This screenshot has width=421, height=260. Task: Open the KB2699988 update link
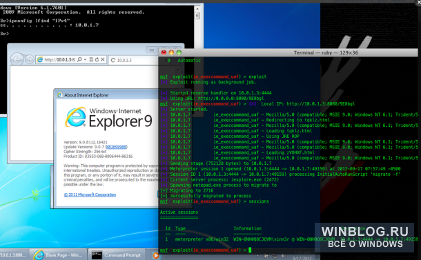[116, 147]
